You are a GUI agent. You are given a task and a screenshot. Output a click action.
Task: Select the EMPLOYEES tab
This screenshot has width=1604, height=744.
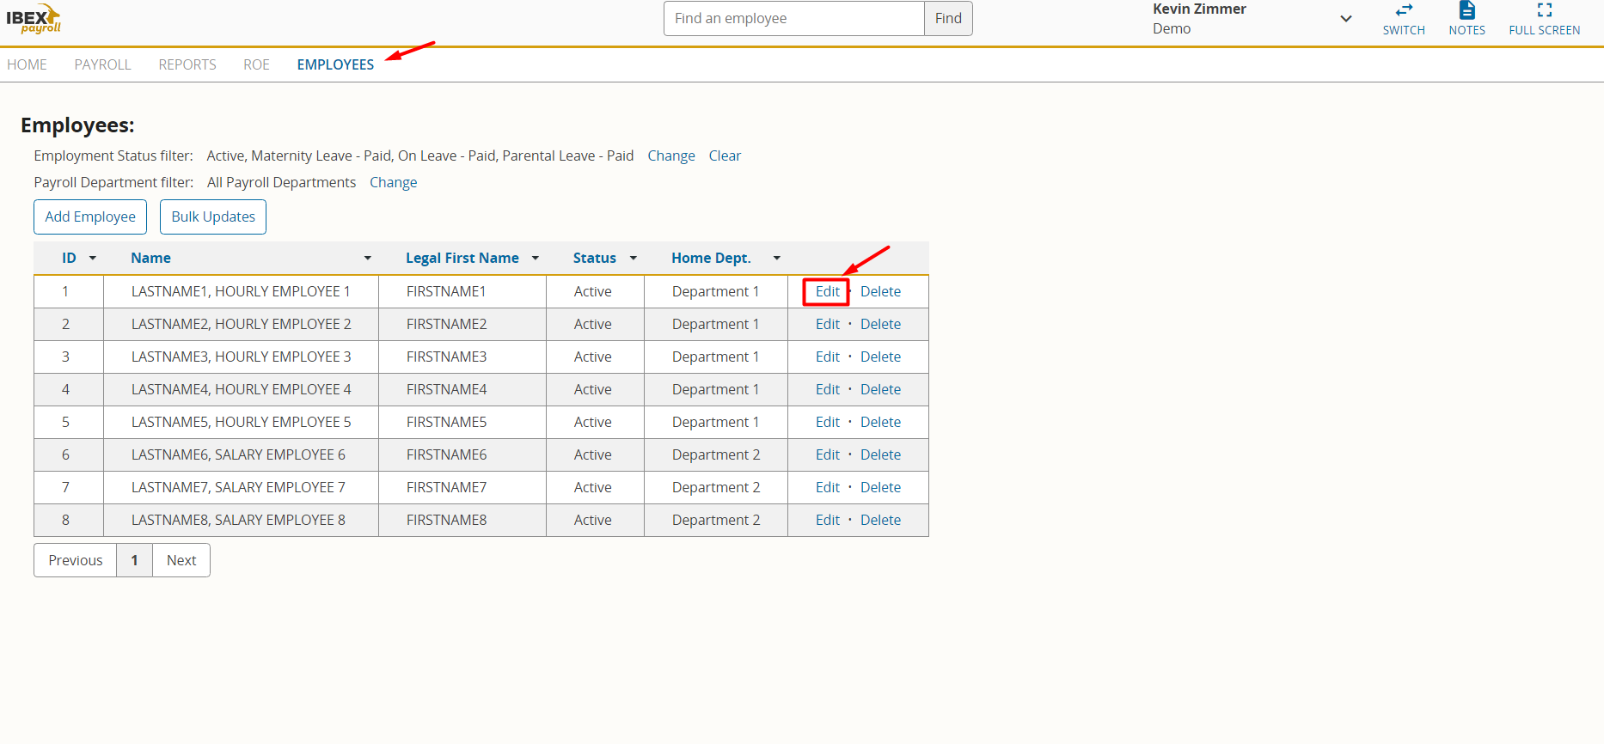[335, 64]
